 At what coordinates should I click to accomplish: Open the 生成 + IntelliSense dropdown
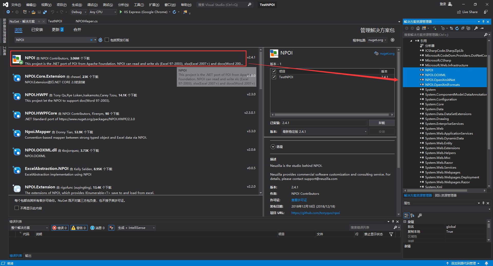(136, 228)
